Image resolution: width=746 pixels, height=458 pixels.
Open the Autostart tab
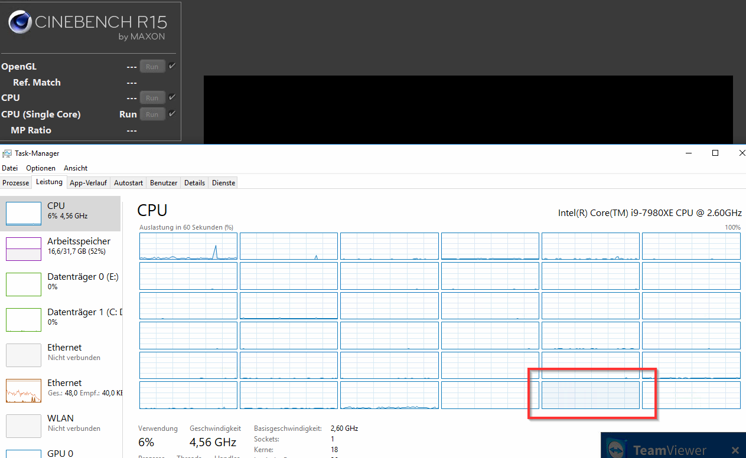pos(129,183)
